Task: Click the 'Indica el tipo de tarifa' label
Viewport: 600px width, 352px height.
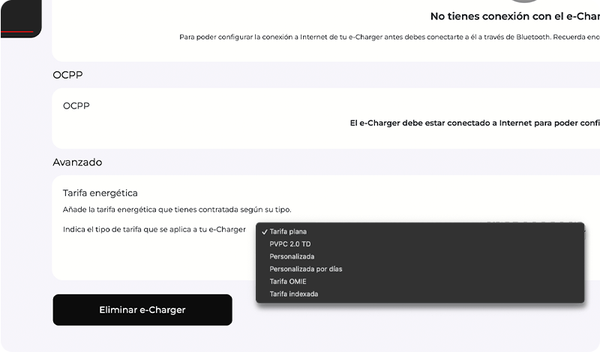Action: (154, 229)
